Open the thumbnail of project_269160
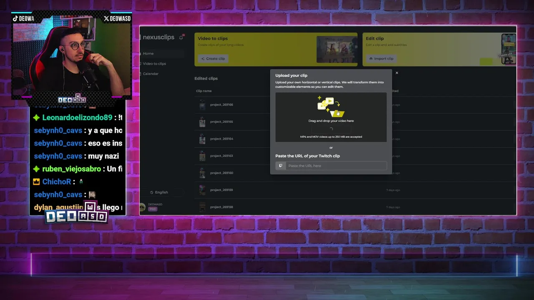This screenshot has width=534, height=300. click(x=202, y=173)
